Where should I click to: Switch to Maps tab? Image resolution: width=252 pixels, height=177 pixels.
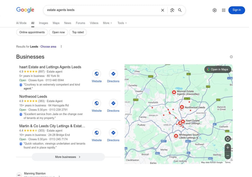pyautogui.click(x=56, y=23)
